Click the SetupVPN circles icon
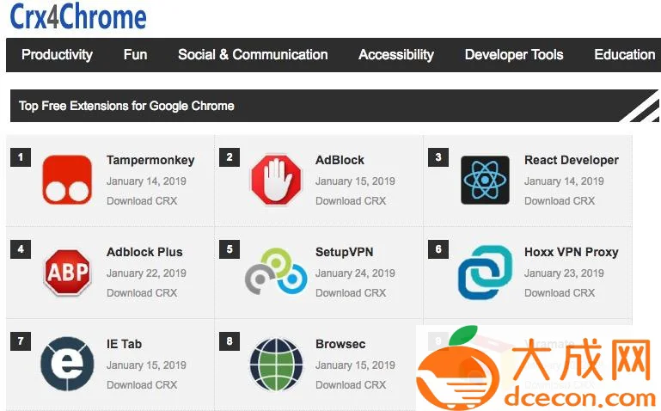Screen dimensions: 661x411 point(276,271)
